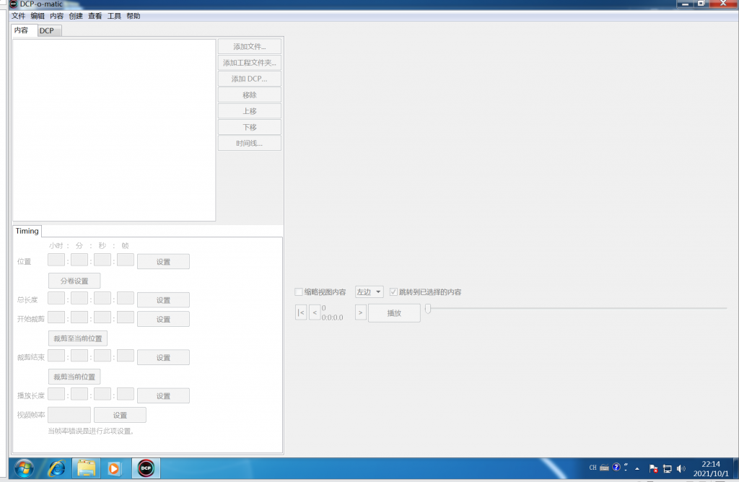Click the Action Center flag icon
The width and height of the screenshot is (739, 482).
tap(653, 468)
